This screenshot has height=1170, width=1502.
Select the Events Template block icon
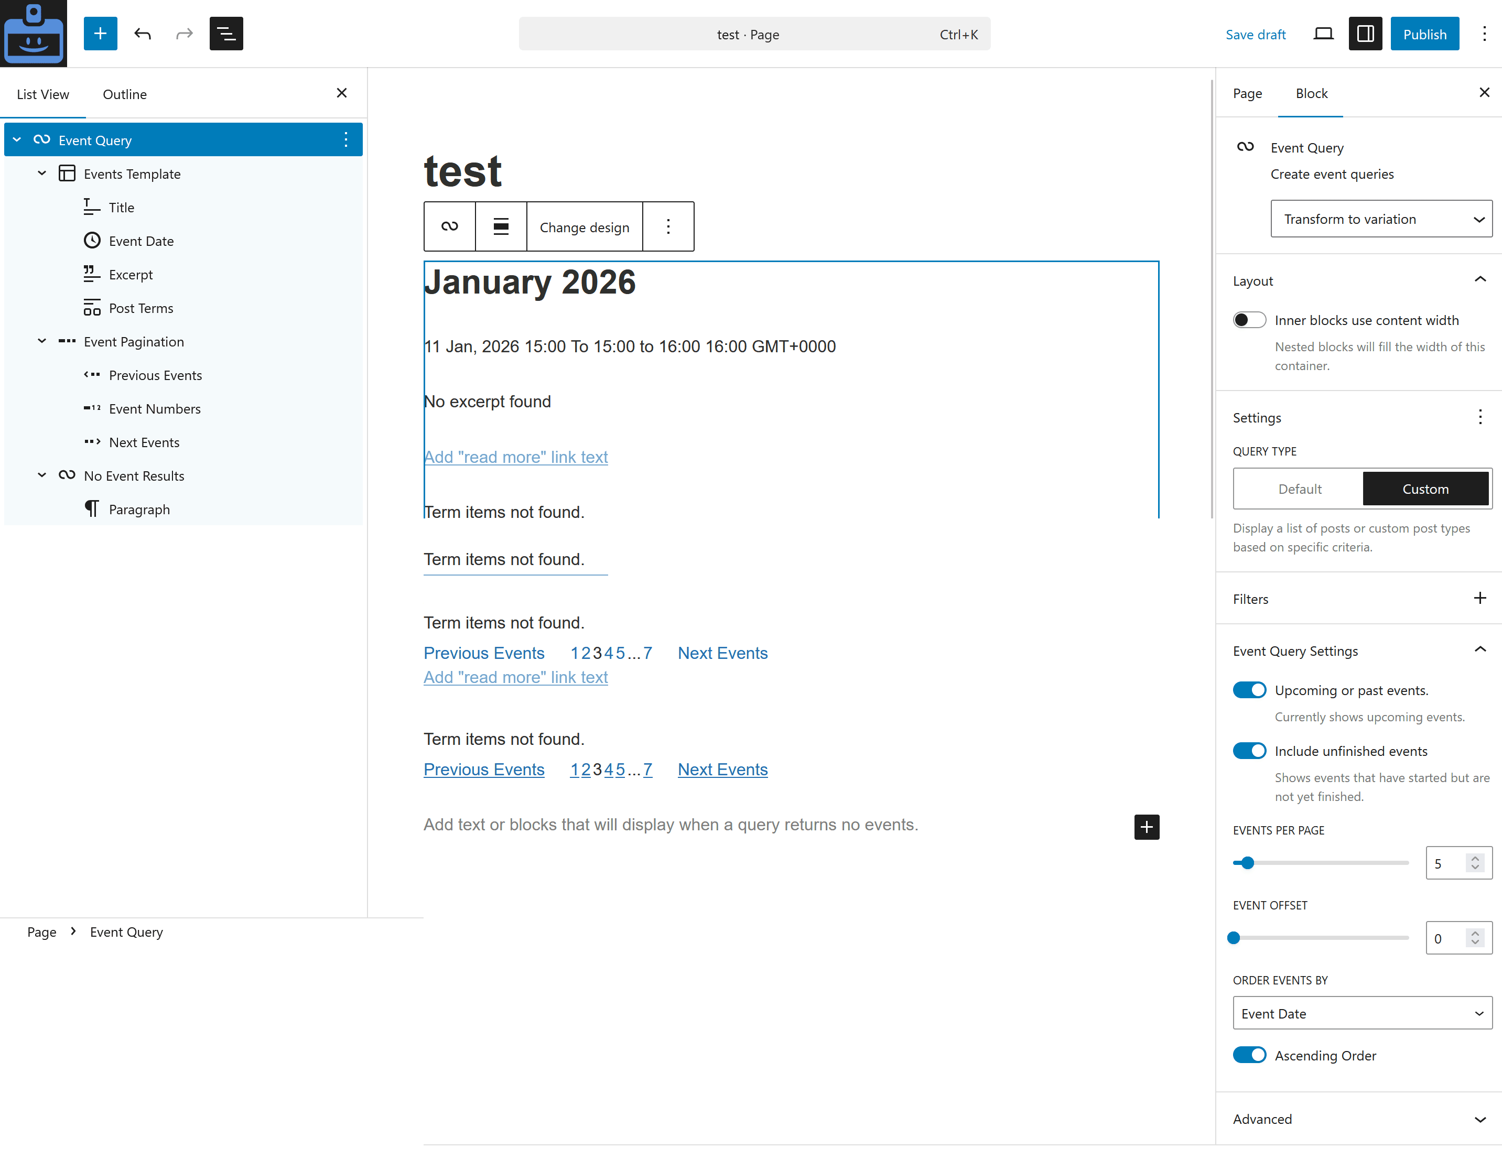coord(67,174)
